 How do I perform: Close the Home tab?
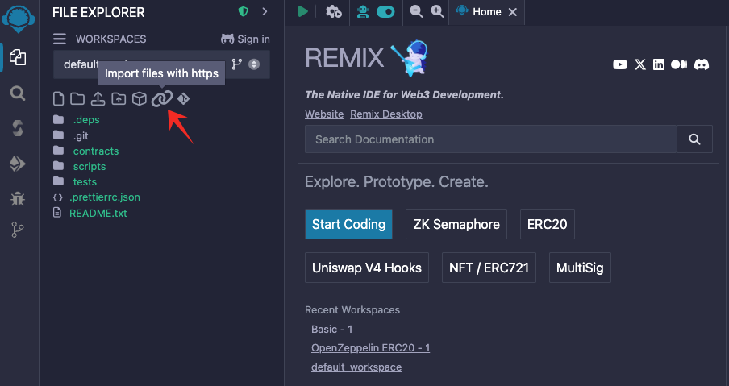click(x=513, y=12)
